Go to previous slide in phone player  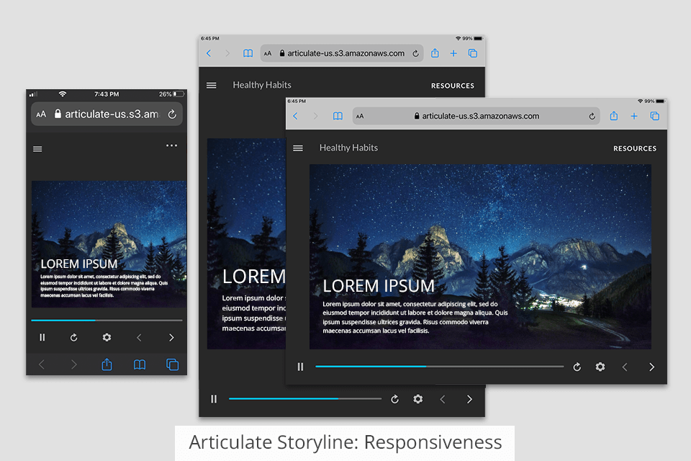pos(139,338)
